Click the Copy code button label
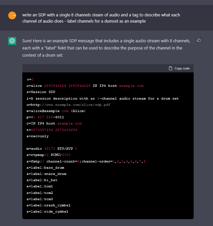This screenshot has width=213, height=226. coord(182,68)
